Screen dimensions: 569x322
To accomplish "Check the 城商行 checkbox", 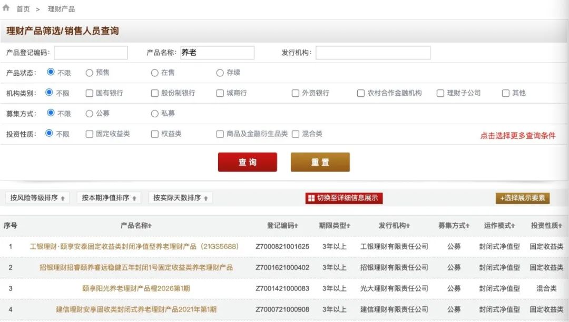I will pyautogui.click(x=220, y=93).
